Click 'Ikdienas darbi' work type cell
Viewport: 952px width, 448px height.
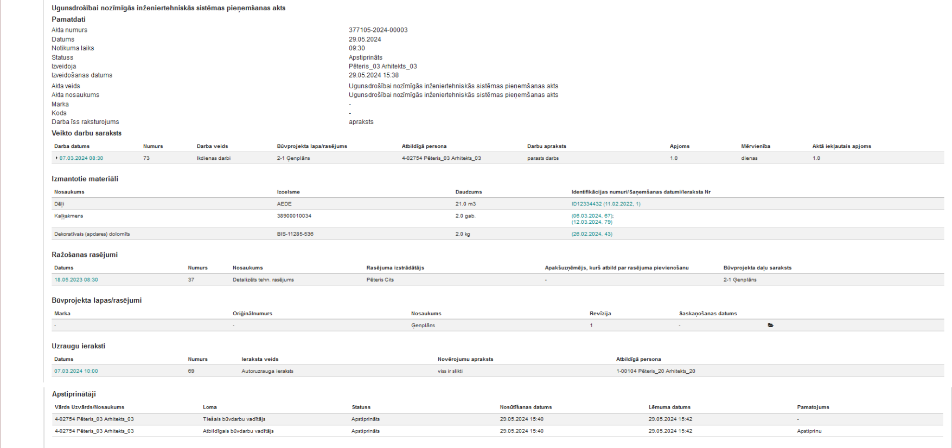pyautogui.click(x=214, y=158)
